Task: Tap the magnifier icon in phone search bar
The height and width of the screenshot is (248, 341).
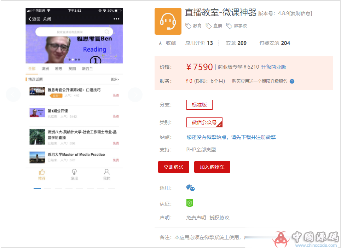Action: 106,32
